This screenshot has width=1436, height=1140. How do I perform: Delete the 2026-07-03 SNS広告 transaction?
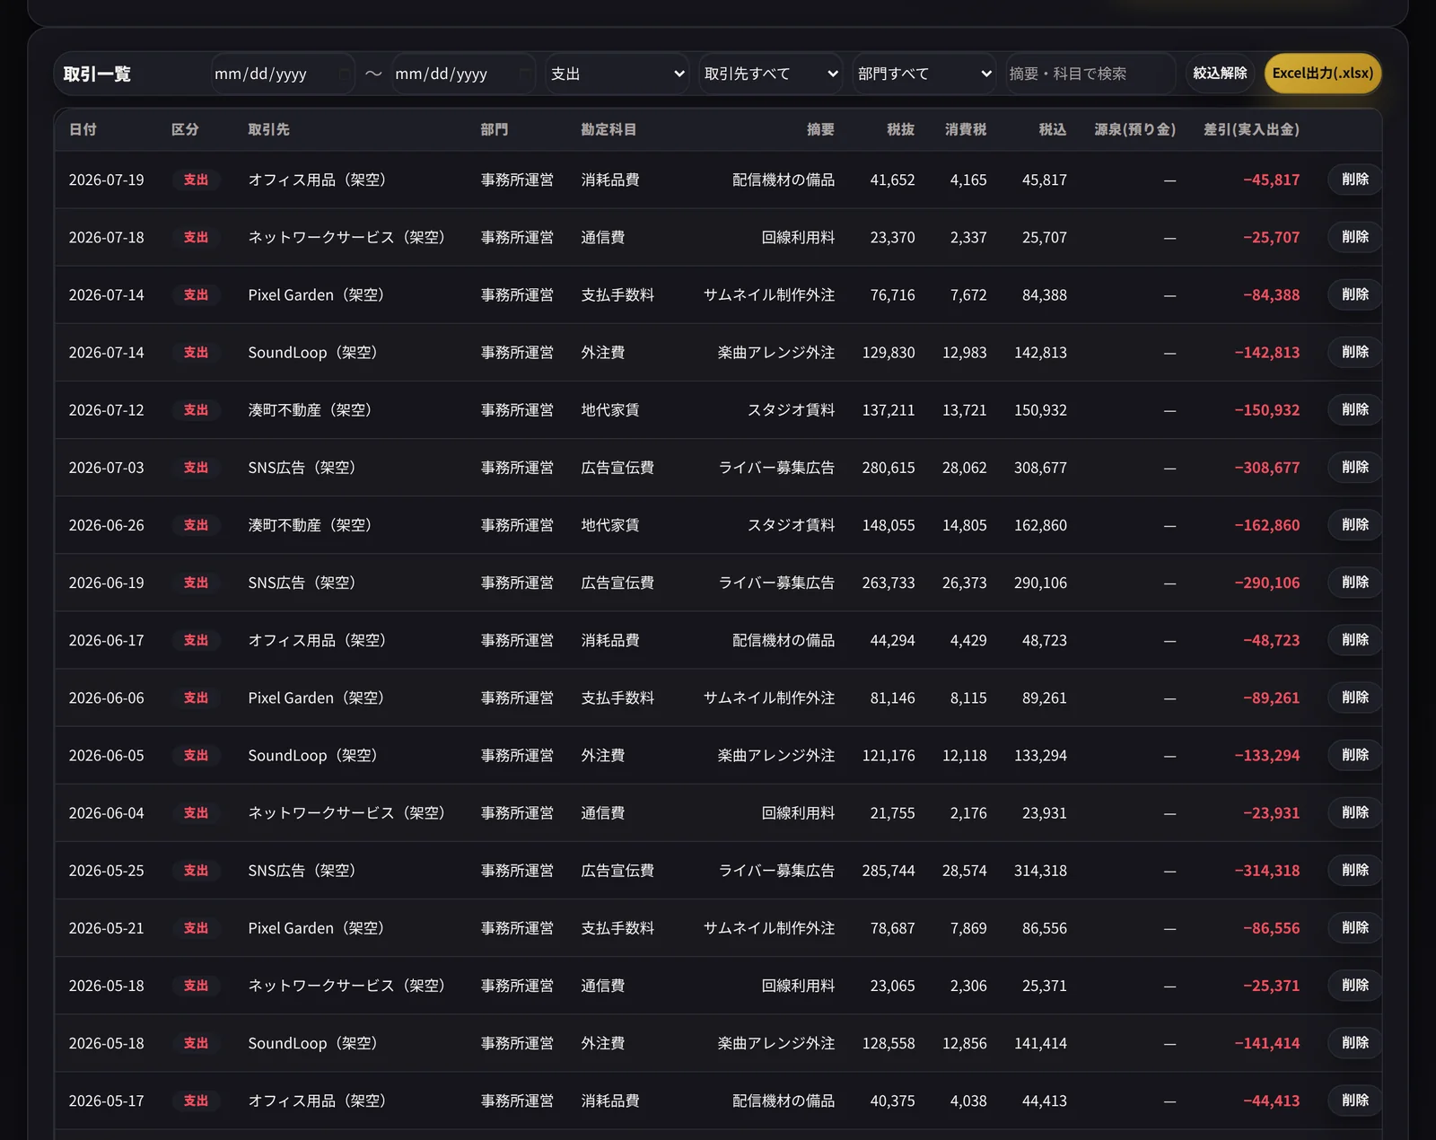[x=1354, y=467]
